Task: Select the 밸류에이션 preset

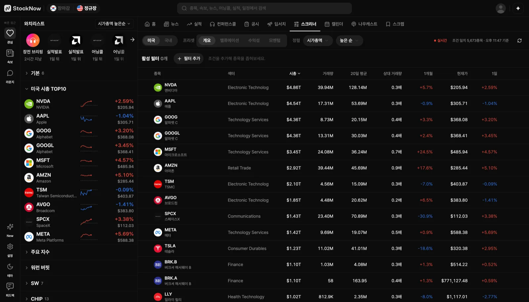Action: (229, 40)
